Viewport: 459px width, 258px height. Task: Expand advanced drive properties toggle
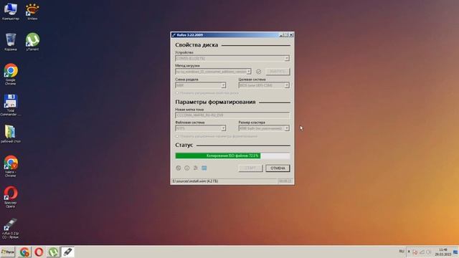pyautogui.click(x=207, y=93)
